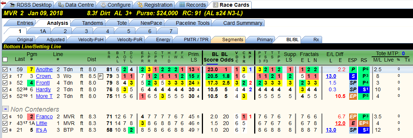Image resolution: width=413 pixels, height=138 pixels.
Task: Uncheck the checkbox for row 8 It's A
Action: pyautogui.click(x=5, y=130)
